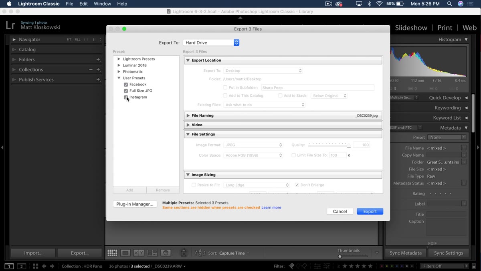Click the Lr identity plate logo

click(x=11, y=26)
